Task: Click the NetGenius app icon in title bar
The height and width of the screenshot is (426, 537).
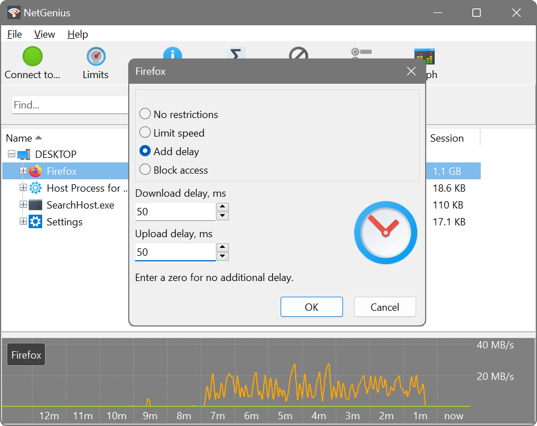Action: tap(14, 13)
